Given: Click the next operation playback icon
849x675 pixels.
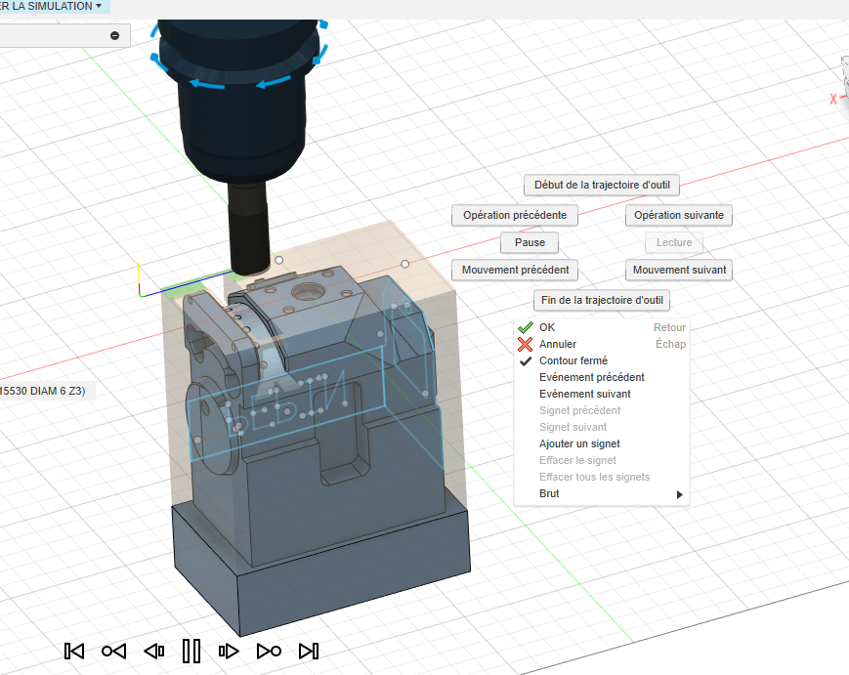Looking at the screenshot, I should click(269, 651).
